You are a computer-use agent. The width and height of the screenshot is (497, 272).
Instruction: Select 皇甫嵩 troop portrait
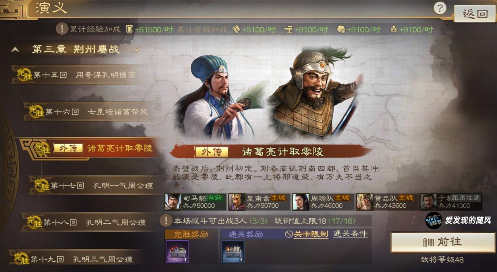pyautogui.click(x=237, y=202)
